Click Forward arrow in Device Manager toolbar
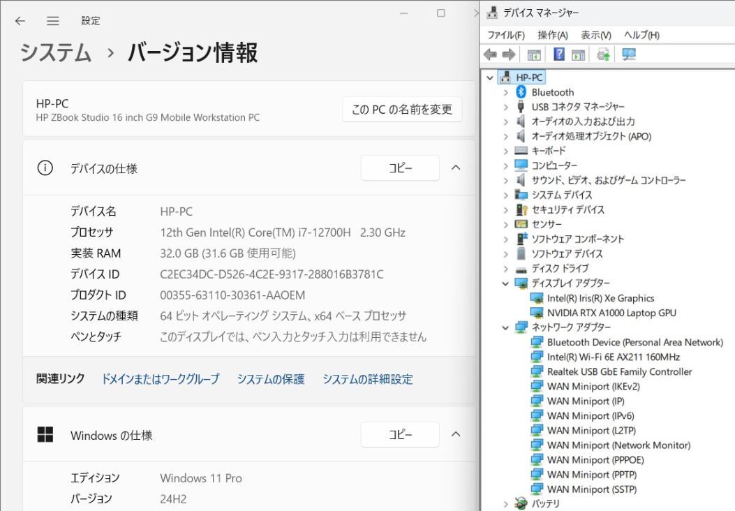 (x=509, y=54)
